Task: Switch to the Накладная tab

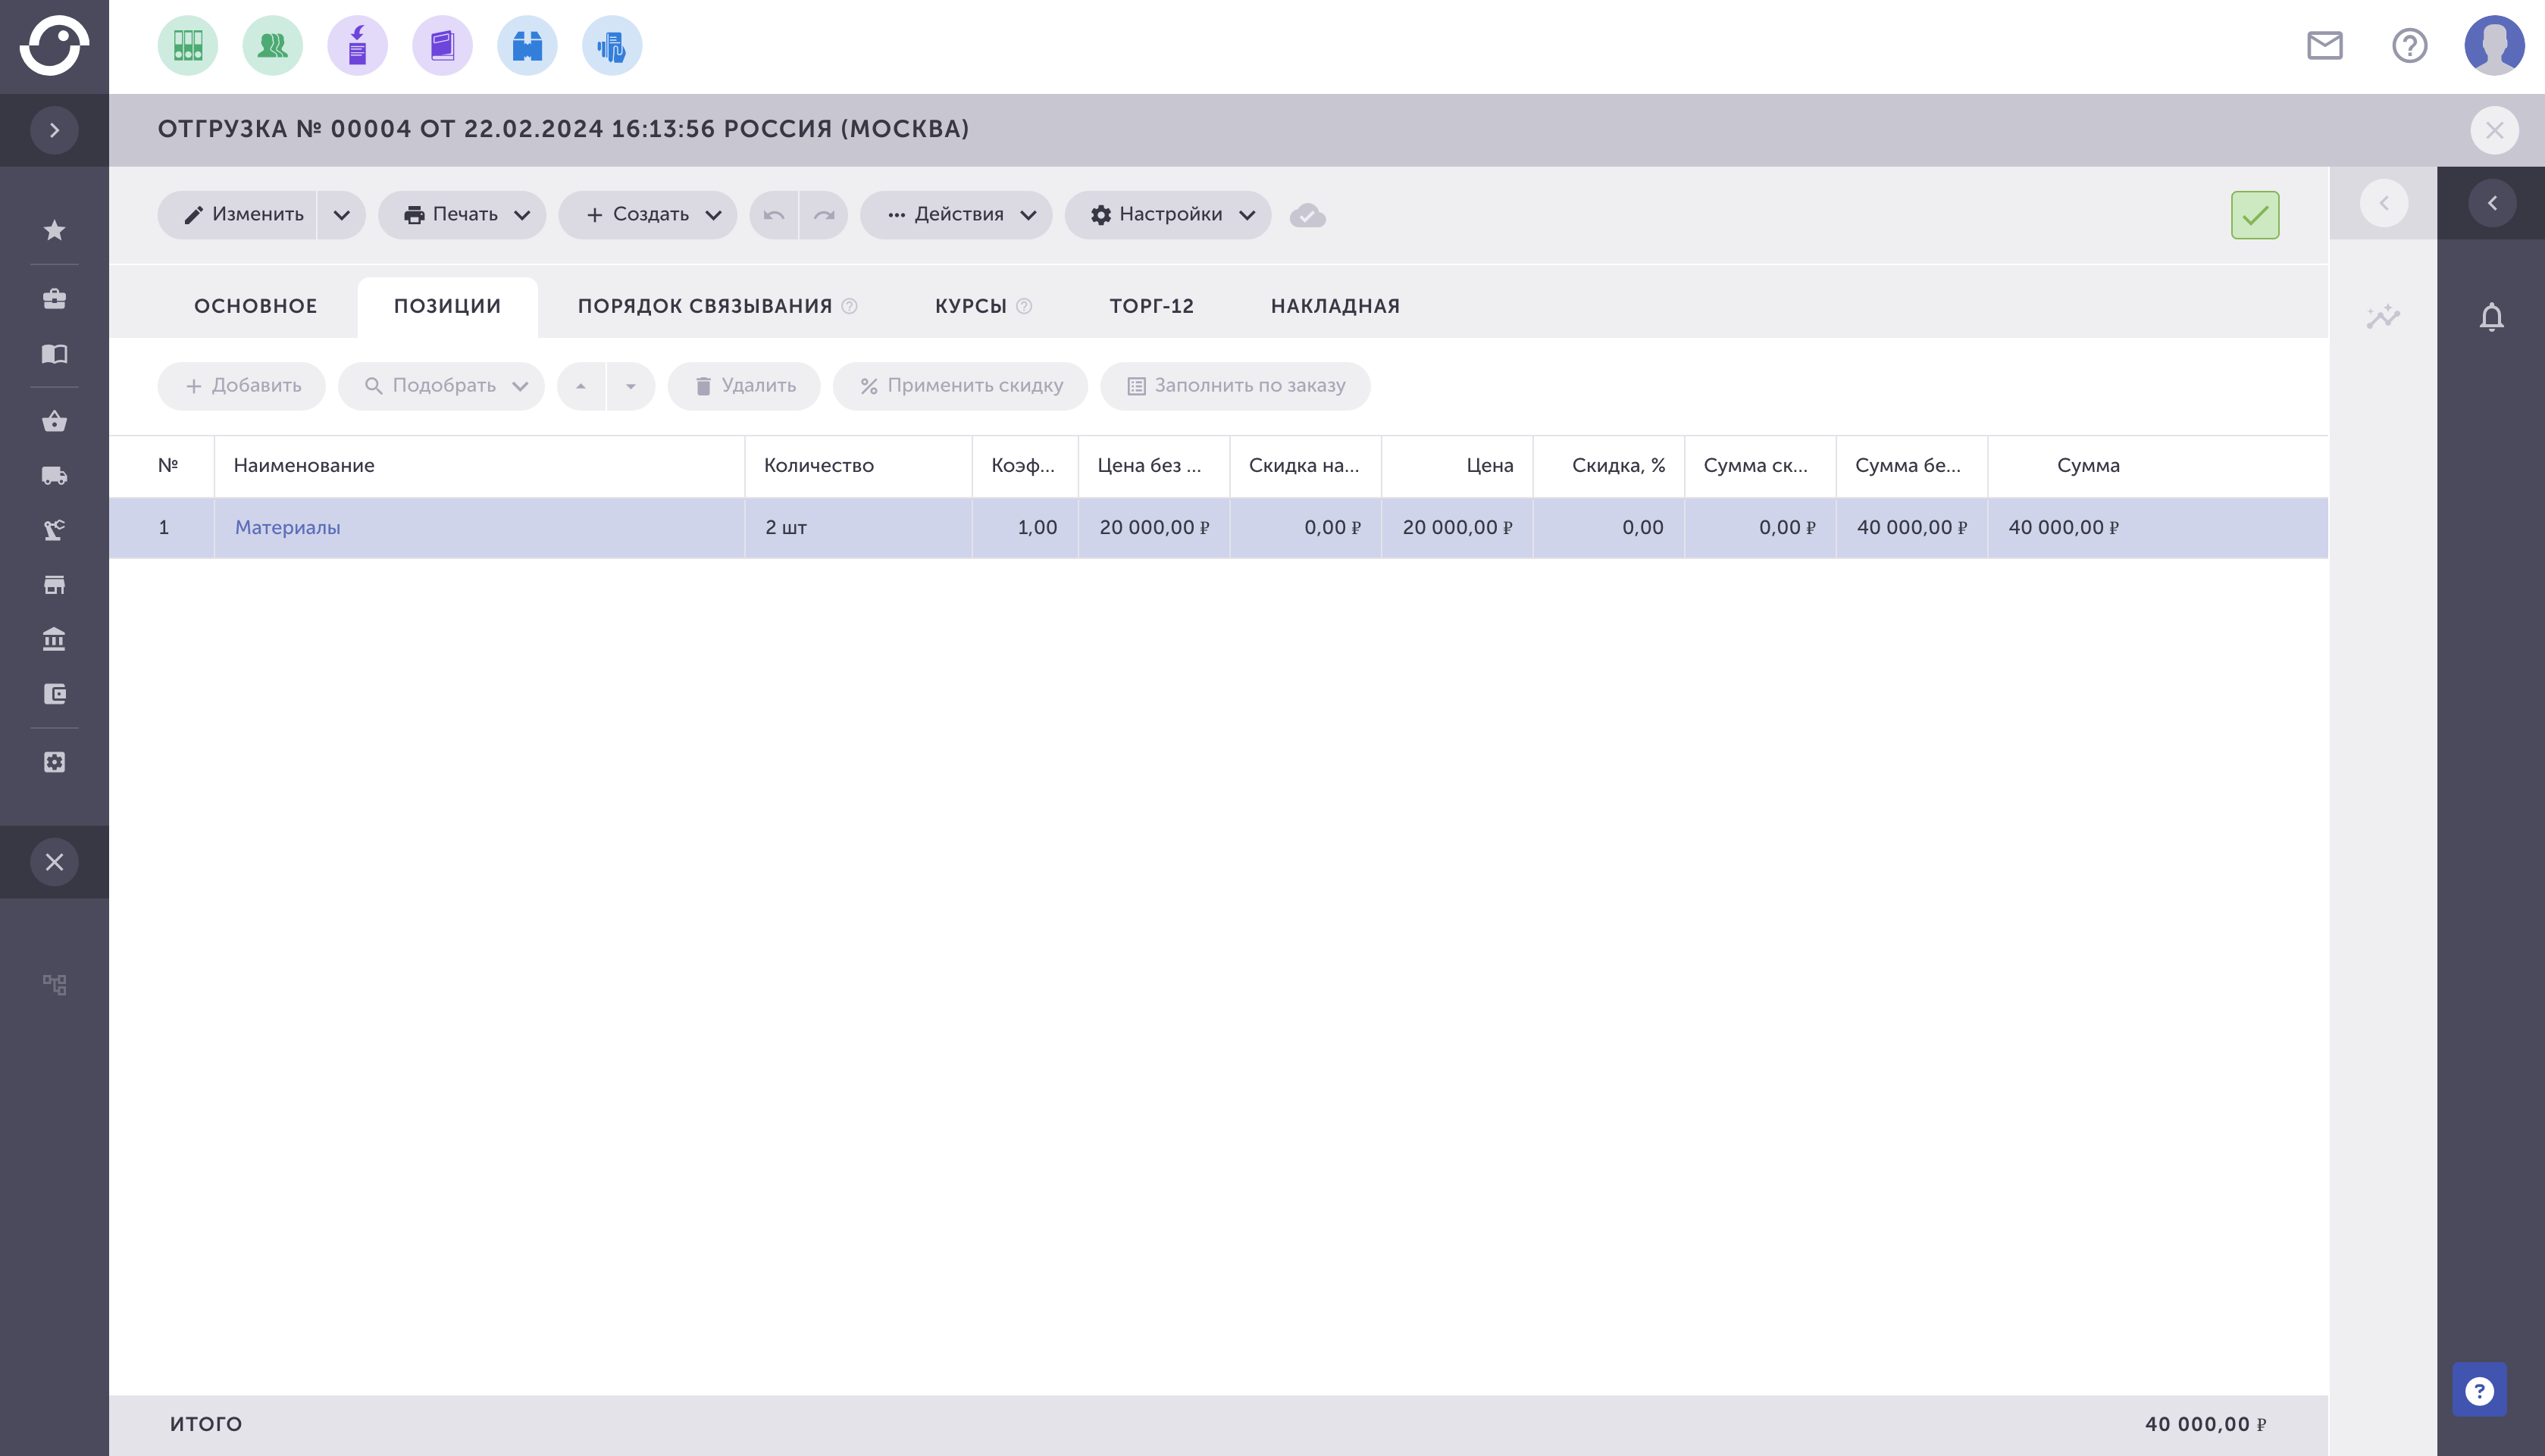Action: tap(1335, 306)
